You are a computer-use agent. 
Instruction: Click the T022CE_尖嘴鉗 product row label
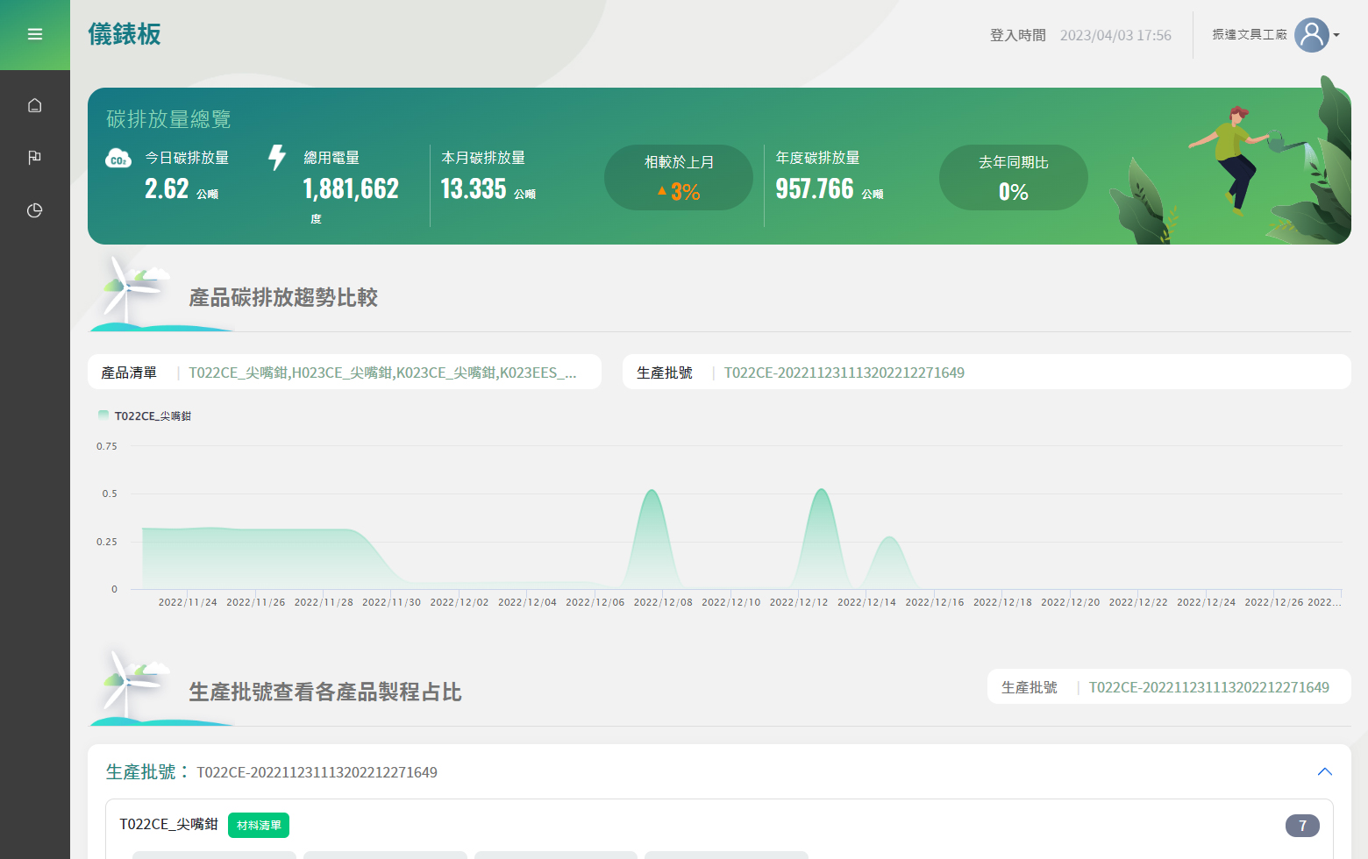(168, 824)
